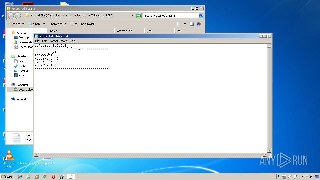Open Internet Explorer from taskbar

[x=20, y=177]
